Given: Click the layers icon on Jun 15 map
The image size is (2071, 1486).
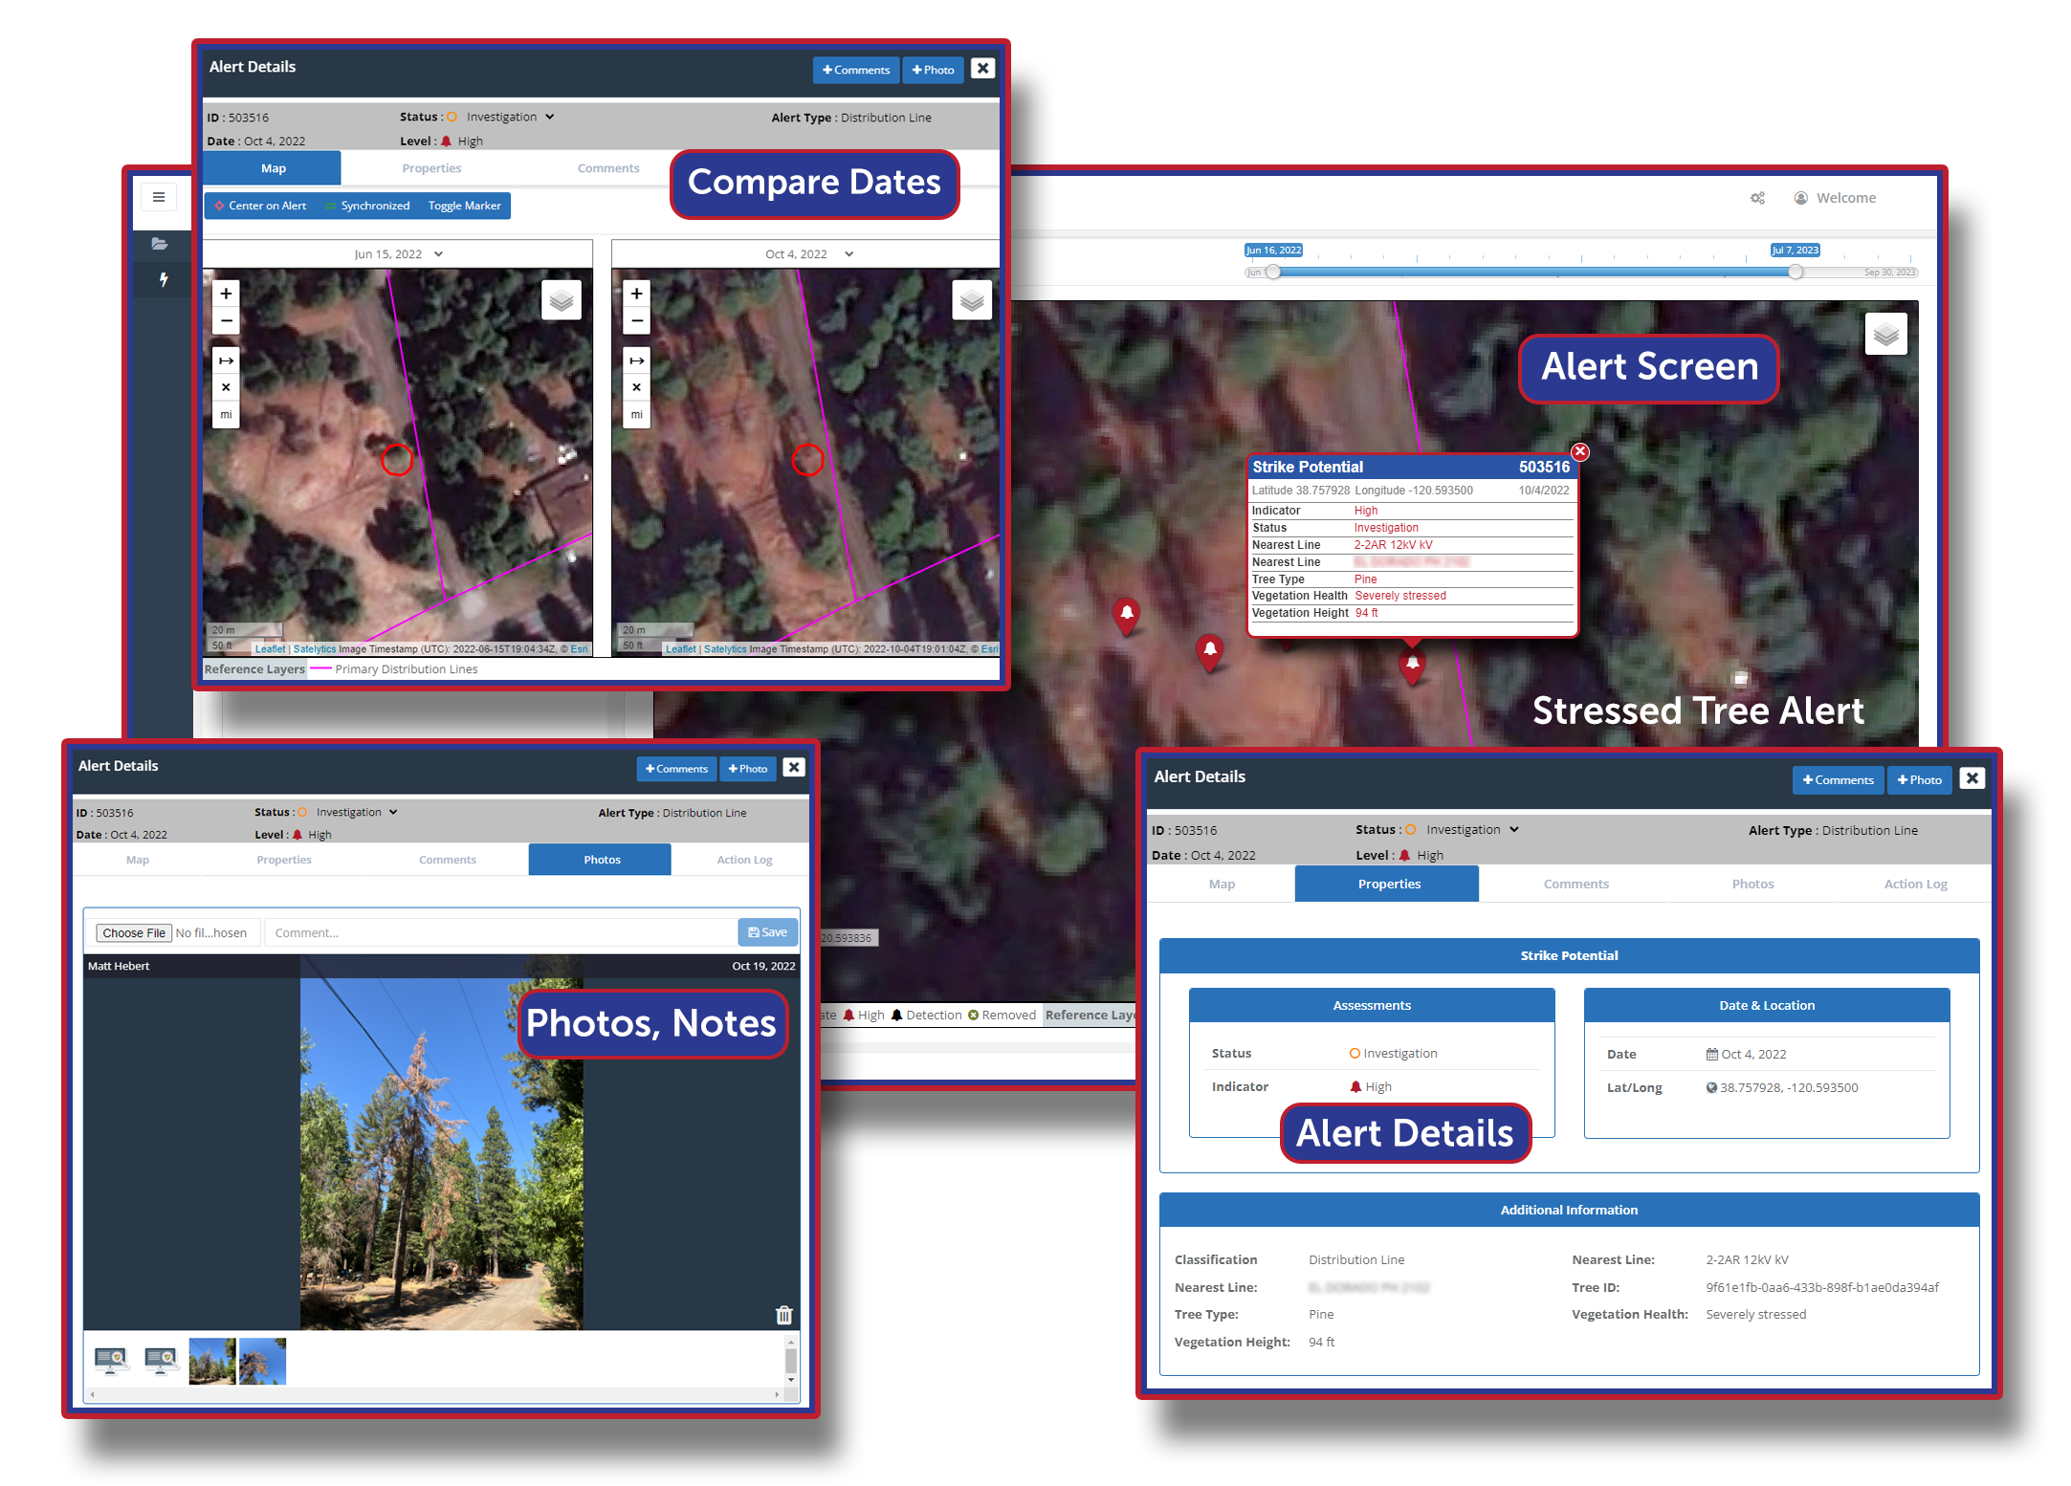Looking at the screenshot, I should coord(562,301).
